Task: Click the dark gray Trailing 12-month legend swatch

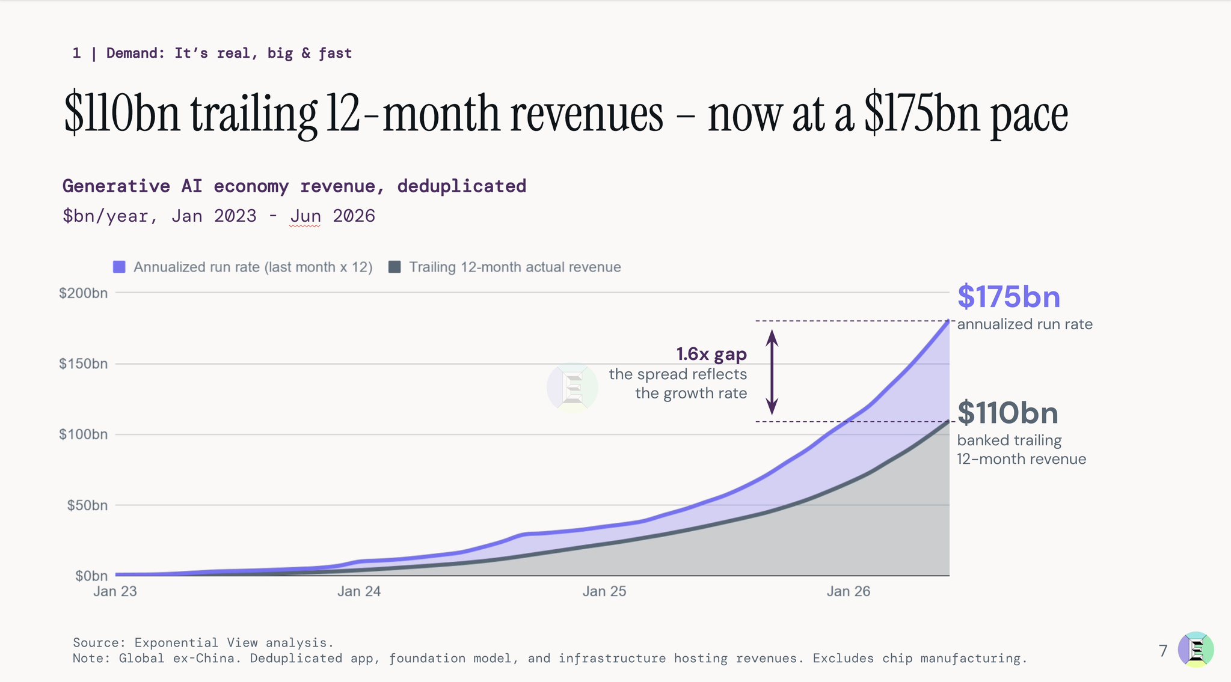Action: pyautogui.click(x=394, y=267)
